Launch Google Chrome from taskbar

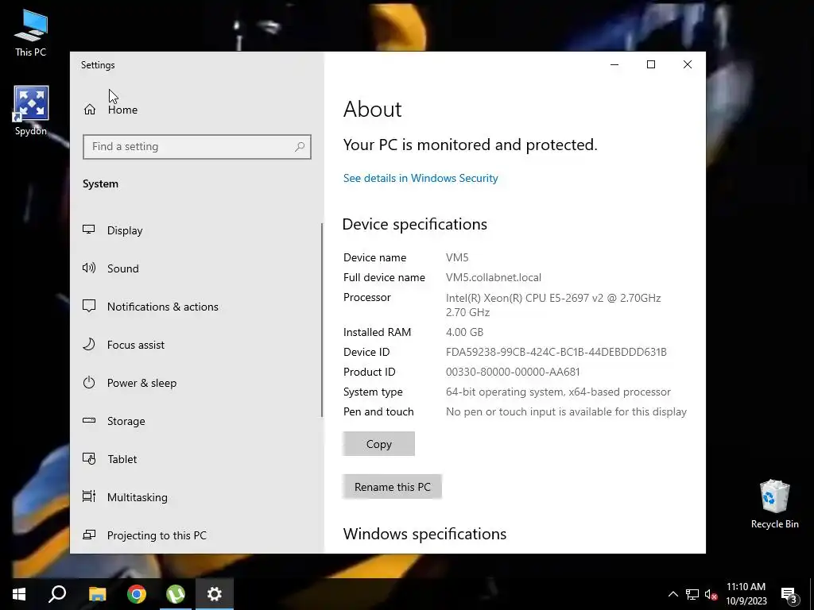[137, 594]
